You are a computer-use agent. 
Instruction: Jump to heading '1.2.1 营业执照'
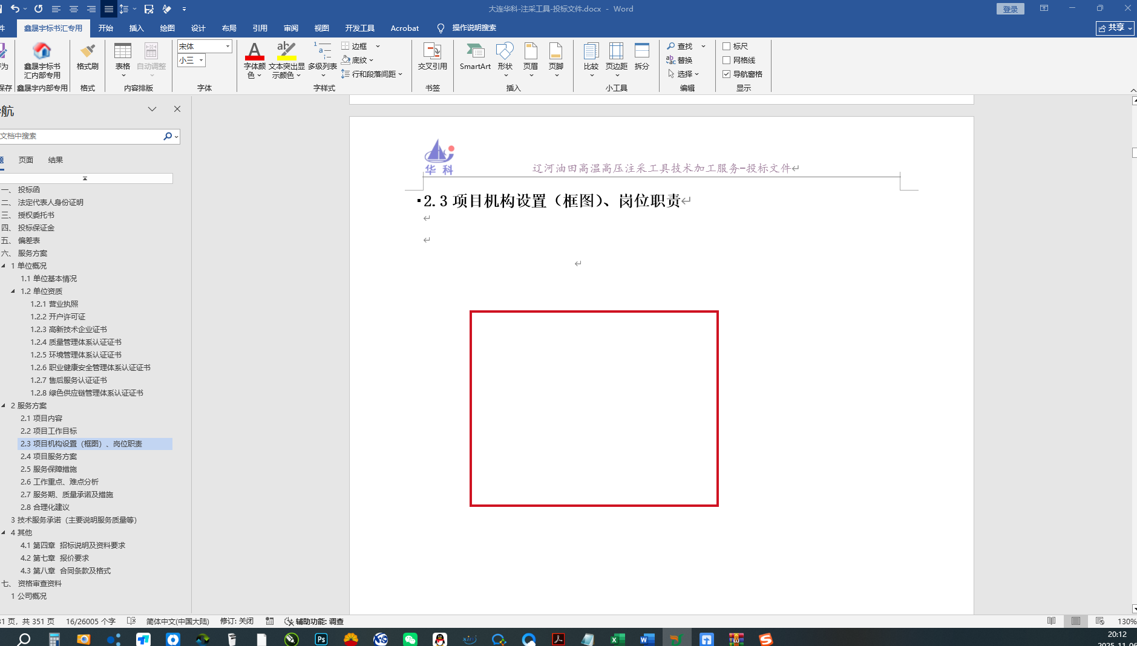(x=54, y=304)
